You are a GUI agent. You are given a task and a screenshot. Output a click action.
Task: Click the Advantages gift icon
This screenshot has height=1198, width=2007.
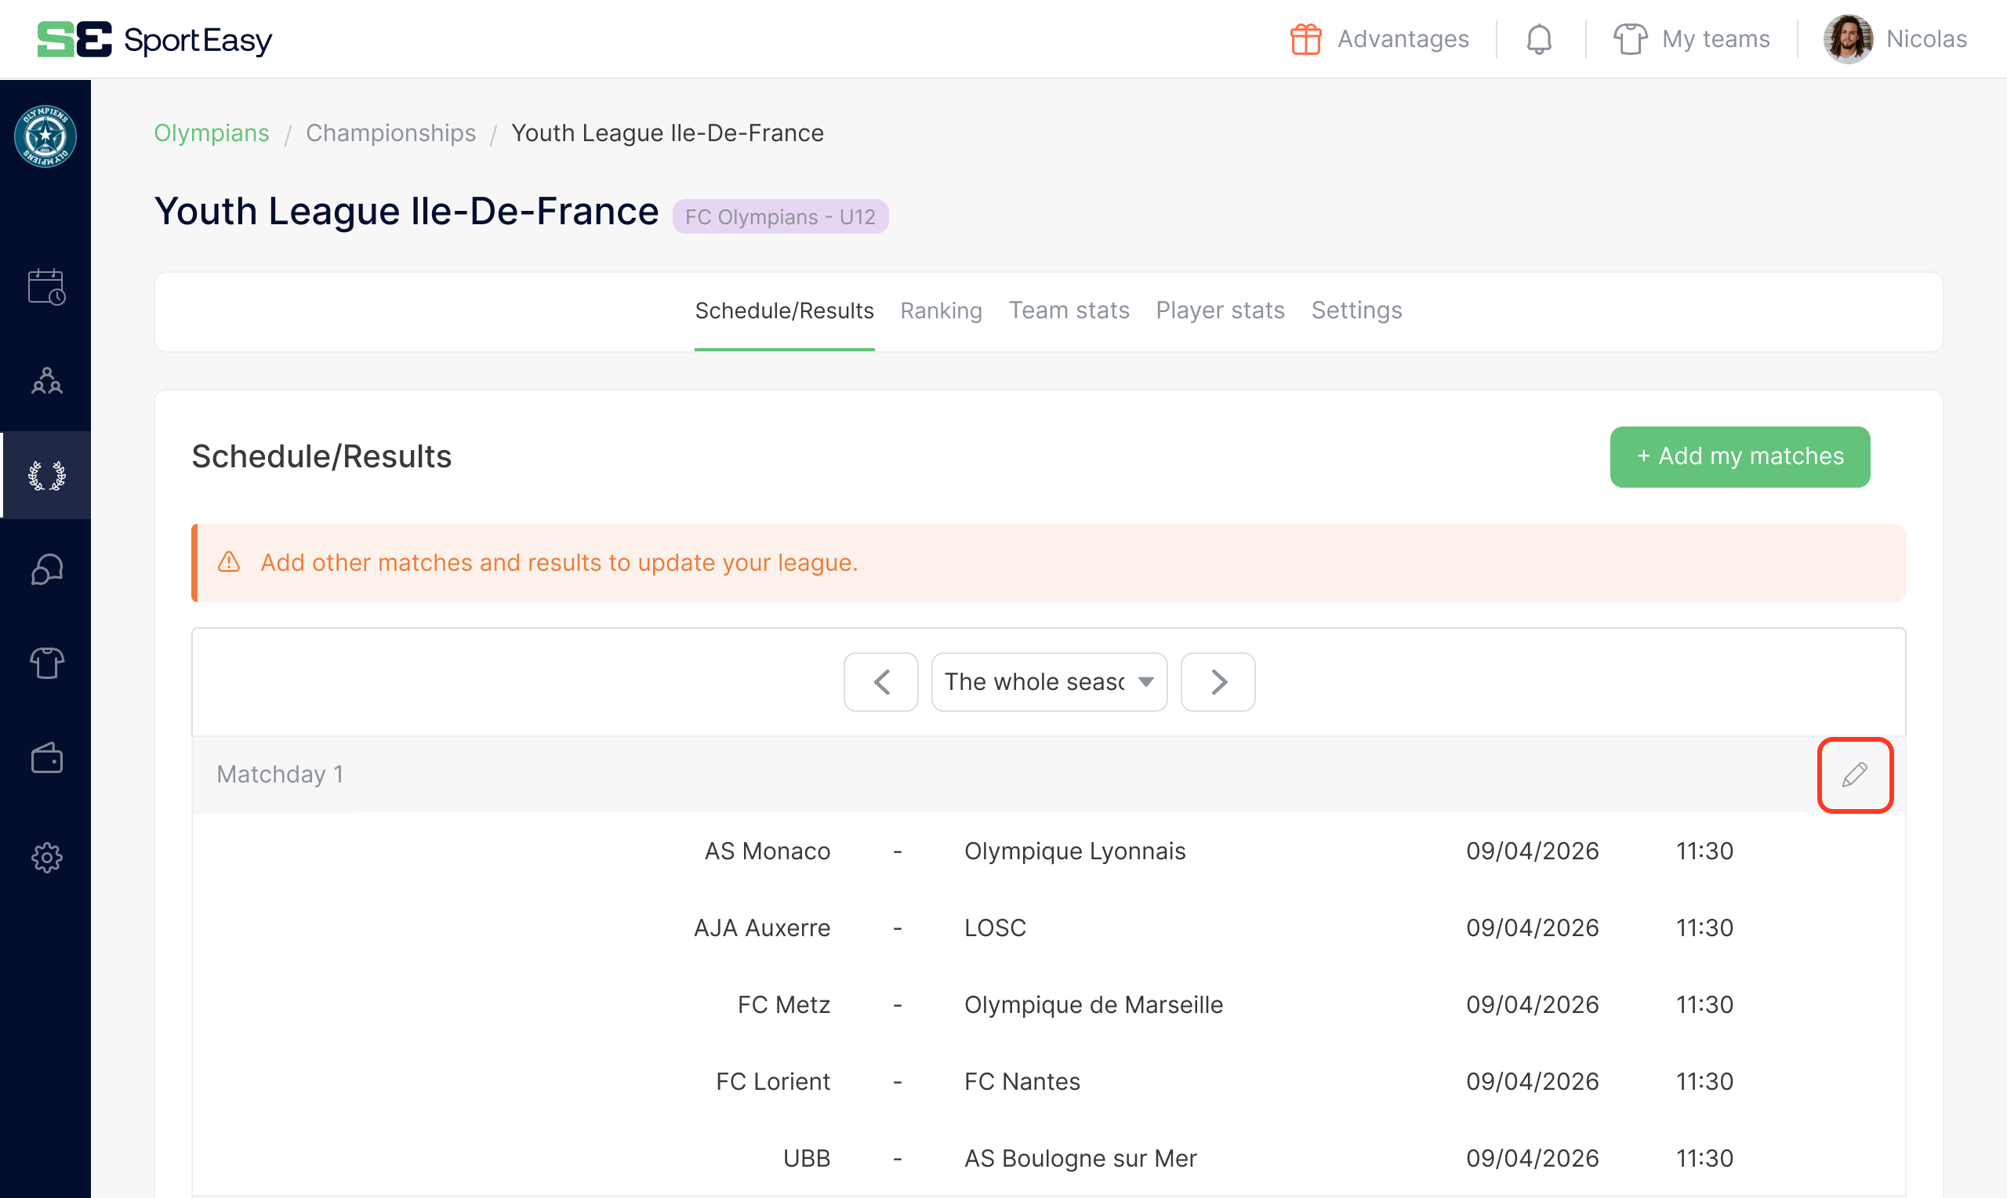coord(1305,38)
